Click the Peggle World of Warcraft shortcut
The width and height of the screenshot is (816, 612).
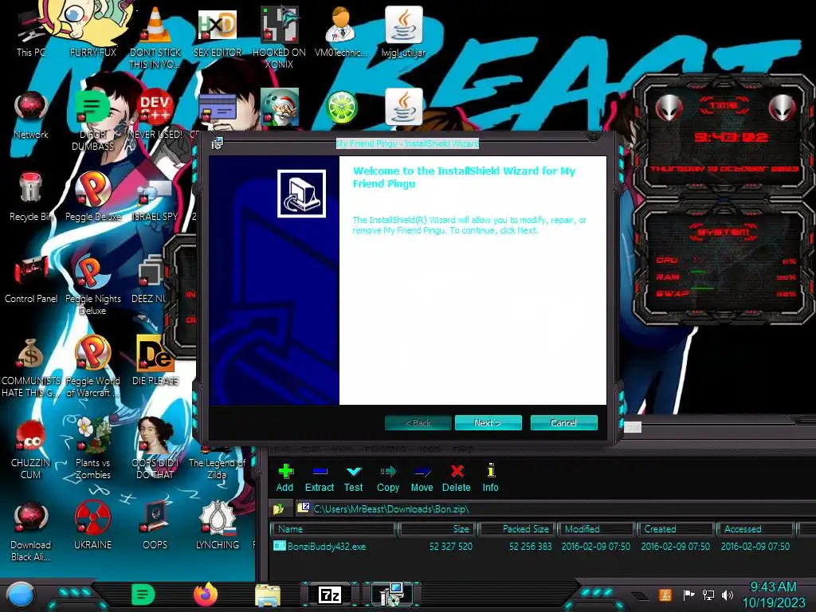(92, 367)
